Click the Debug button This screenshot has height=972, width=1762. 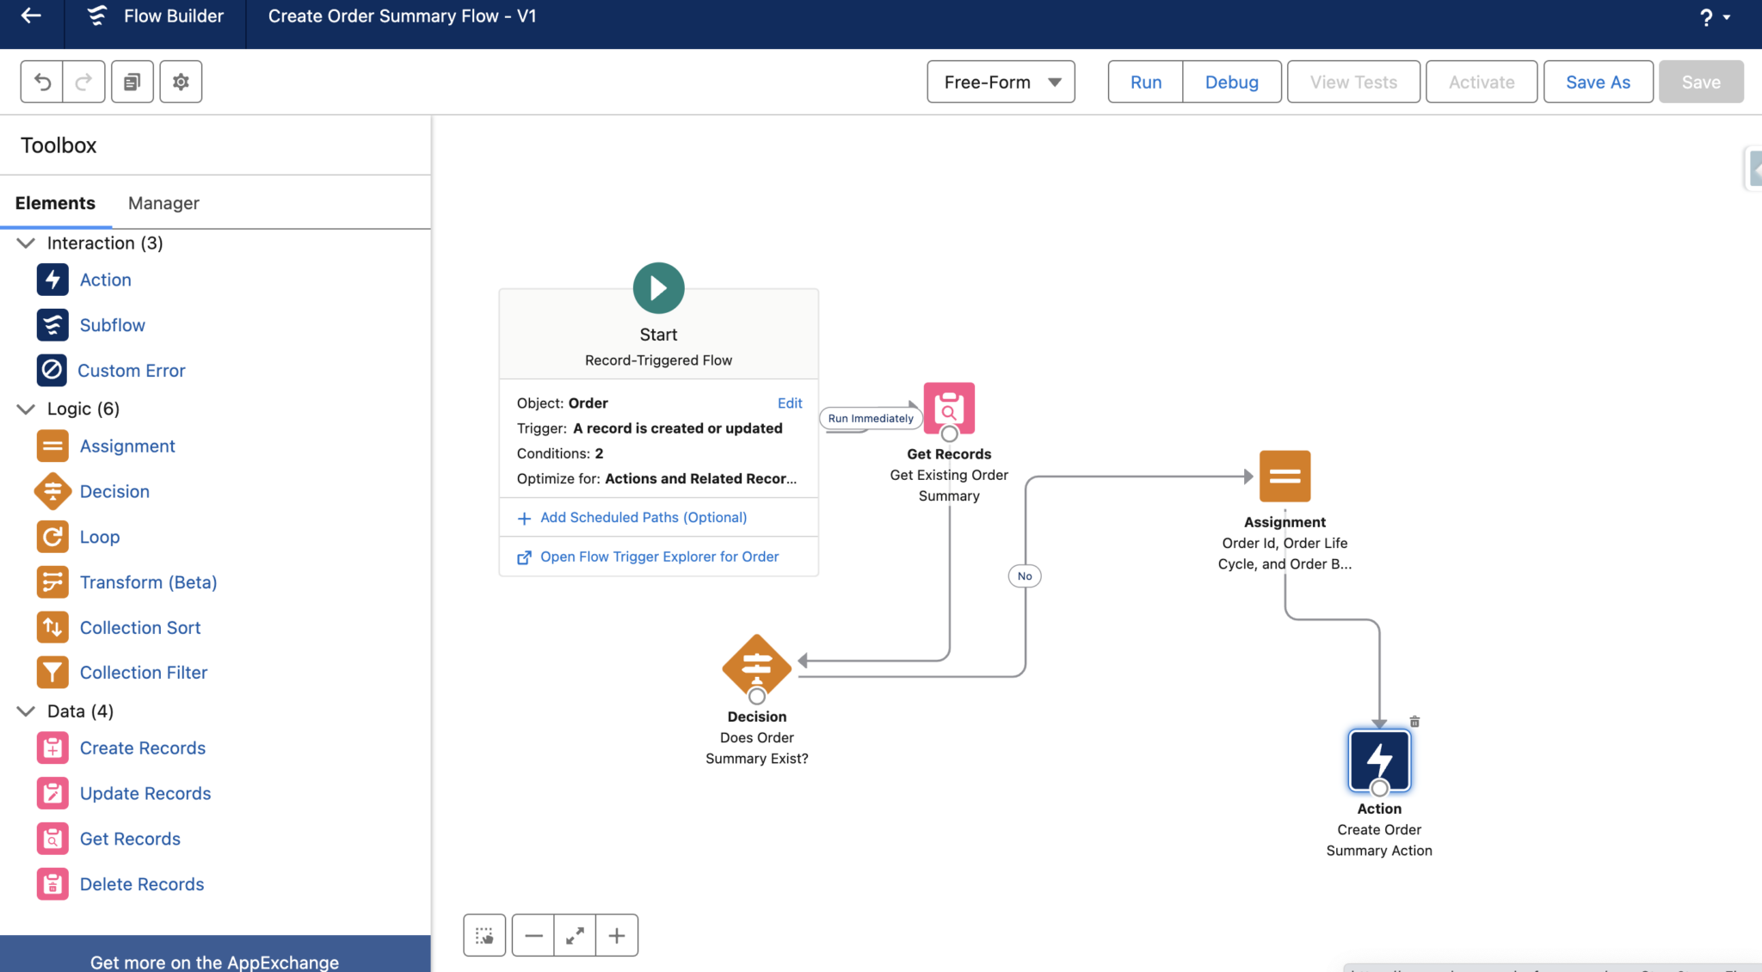pos(1231,82)
